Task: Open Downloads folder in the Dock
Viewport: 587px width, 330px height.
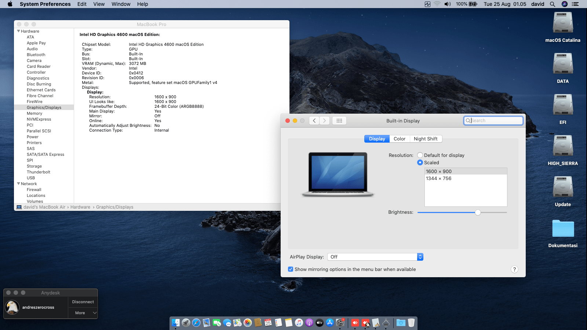Action: click(401, 323)
